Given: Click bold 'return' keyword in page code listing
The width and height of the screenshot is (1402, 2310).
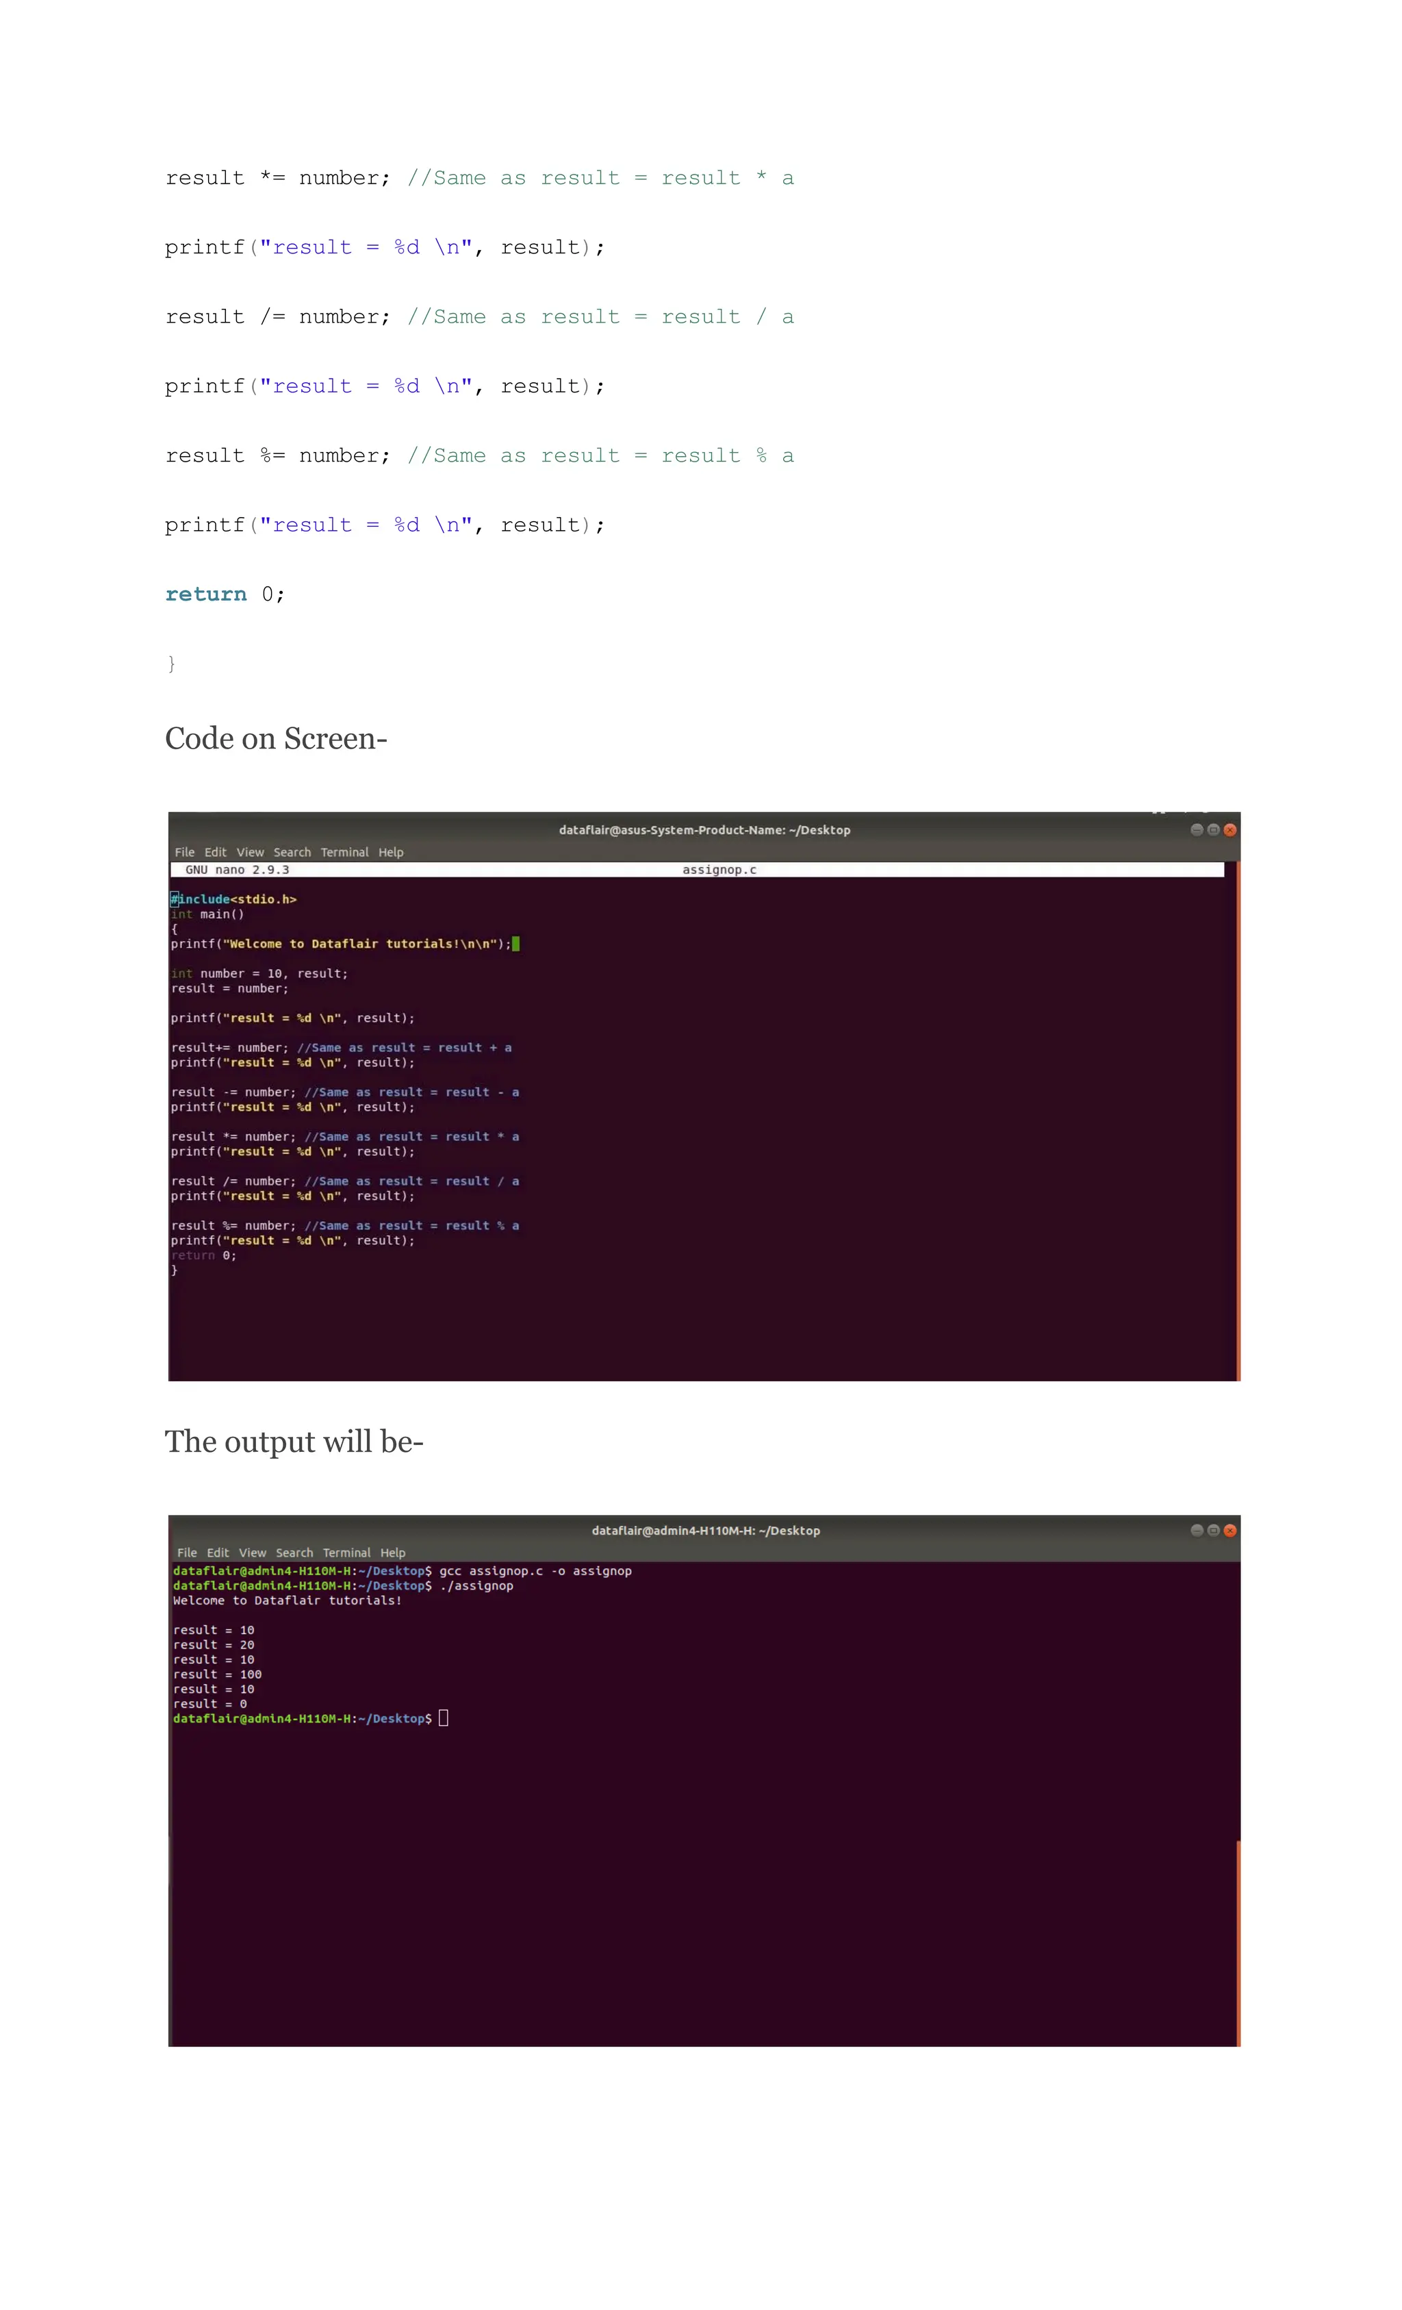Looking at the screenshot, I should click(x=206, y=594).
